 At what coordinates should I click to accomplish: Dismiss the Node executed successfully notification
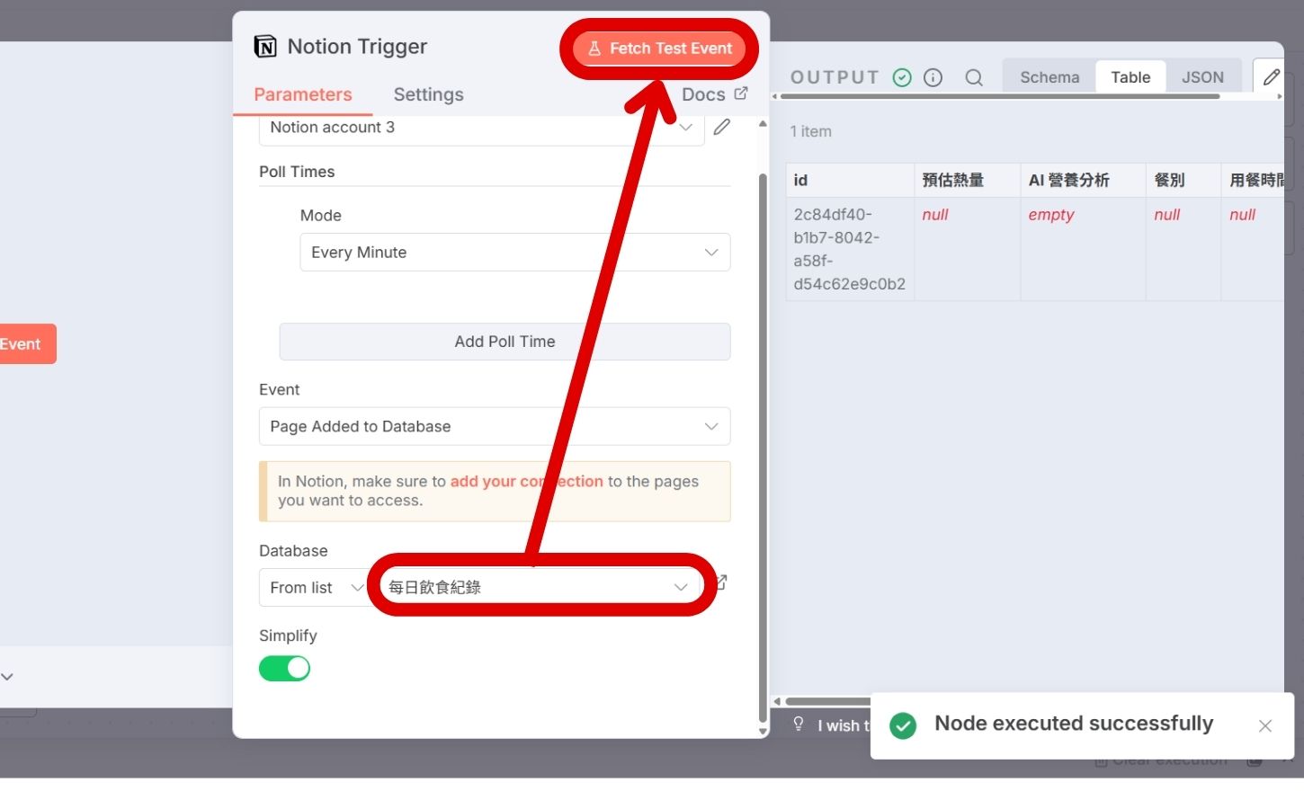click(x=1265, y=725)
